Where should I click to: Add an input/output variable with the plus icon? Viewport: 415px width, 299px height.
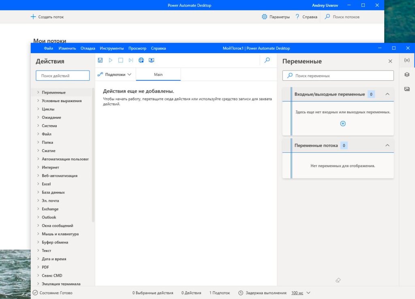(343, 124)
